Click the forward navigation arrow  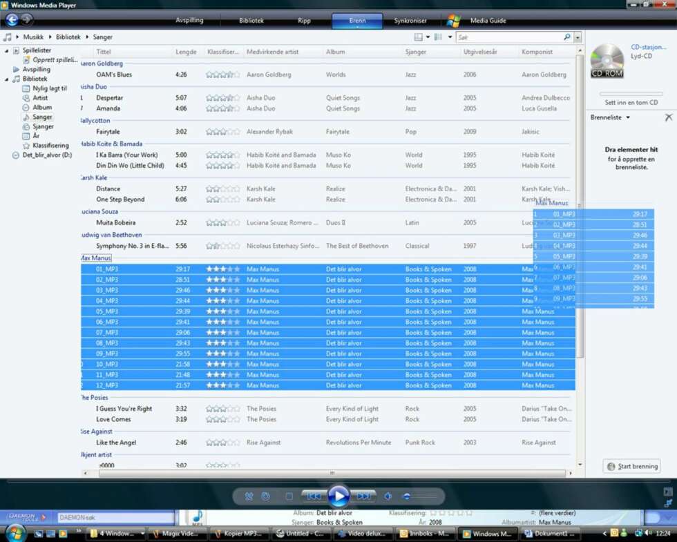click(x=27, y=19)
